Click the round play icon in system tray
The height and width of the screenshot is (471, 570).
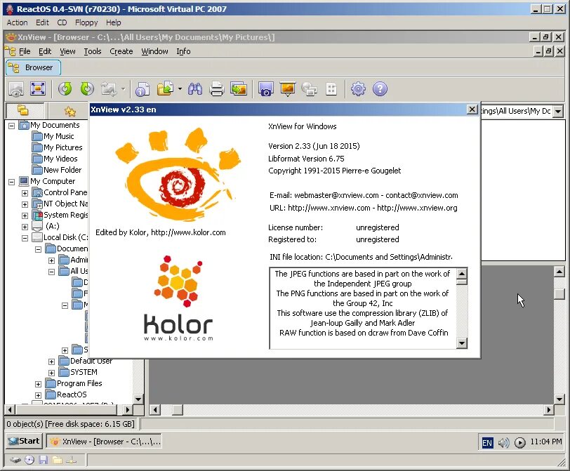tap(520, 443)
